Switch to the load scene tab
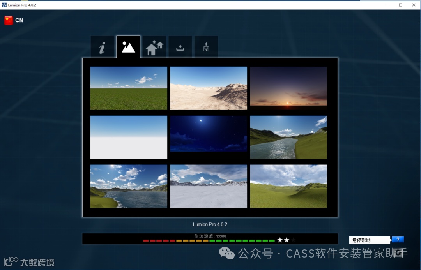Image resolution: width=421 pixels, height=270 pixels. point(180,47)
